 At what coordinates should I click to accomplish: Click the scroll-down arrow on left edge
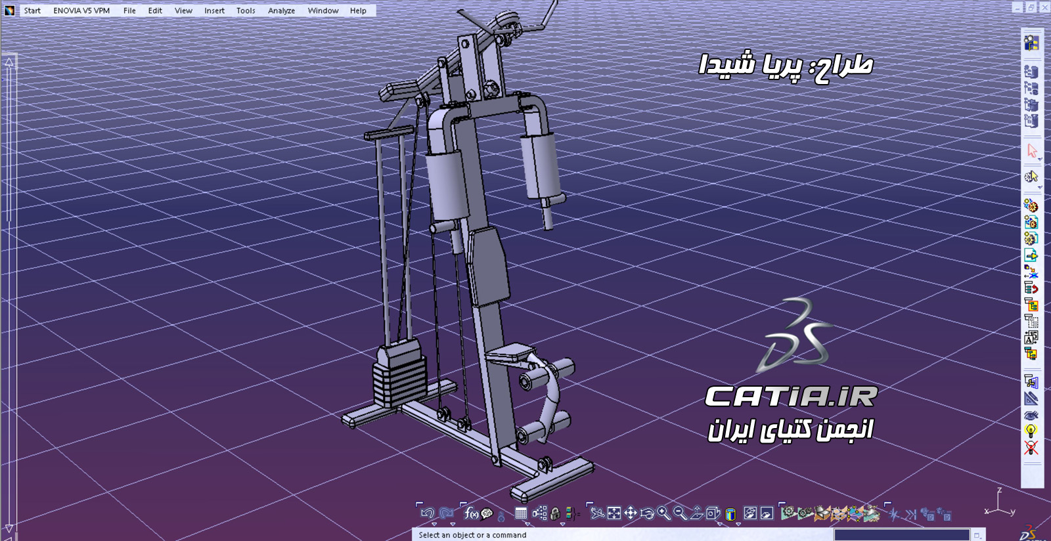point(9,528)
